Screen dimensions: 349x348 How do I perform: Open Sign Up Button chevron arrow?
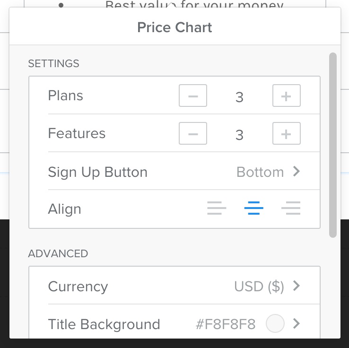click(x=297, y=171)
